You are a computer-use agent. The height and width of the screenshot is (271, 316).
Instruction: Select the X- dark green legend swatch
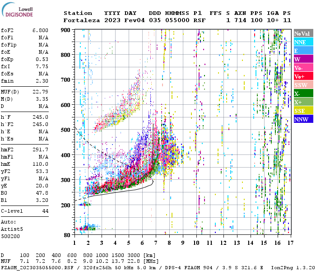(303, 93)
